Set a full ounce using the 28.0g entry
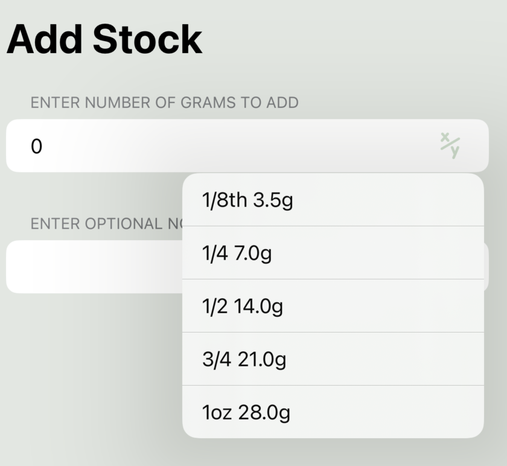The width and height of the screenshot is (507, 466). [x=332, y=413]
